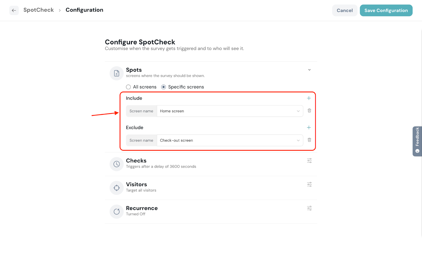Click Save Configuration button
The height and width of the screenshot is (264, 422).
pyautogui.click(x=386, y=11)
